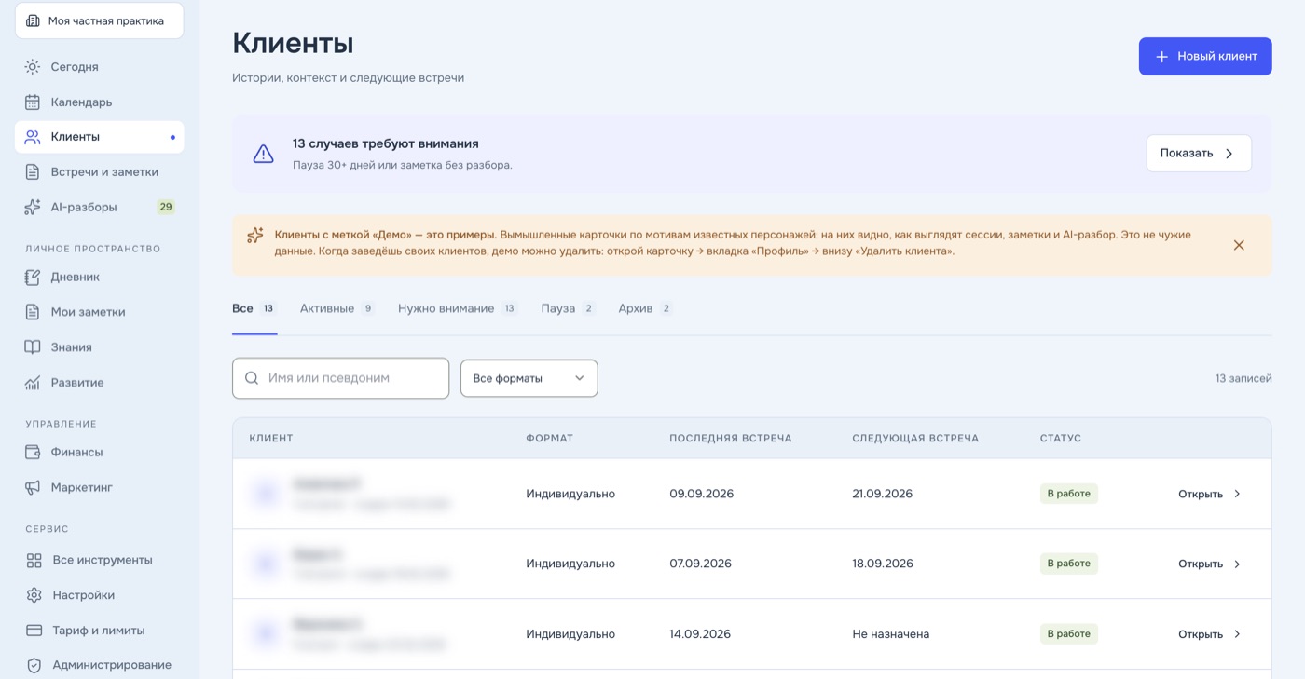Click the 29 badge next to AI-разборы
The image size is (1305, 679).
point(166,207)
